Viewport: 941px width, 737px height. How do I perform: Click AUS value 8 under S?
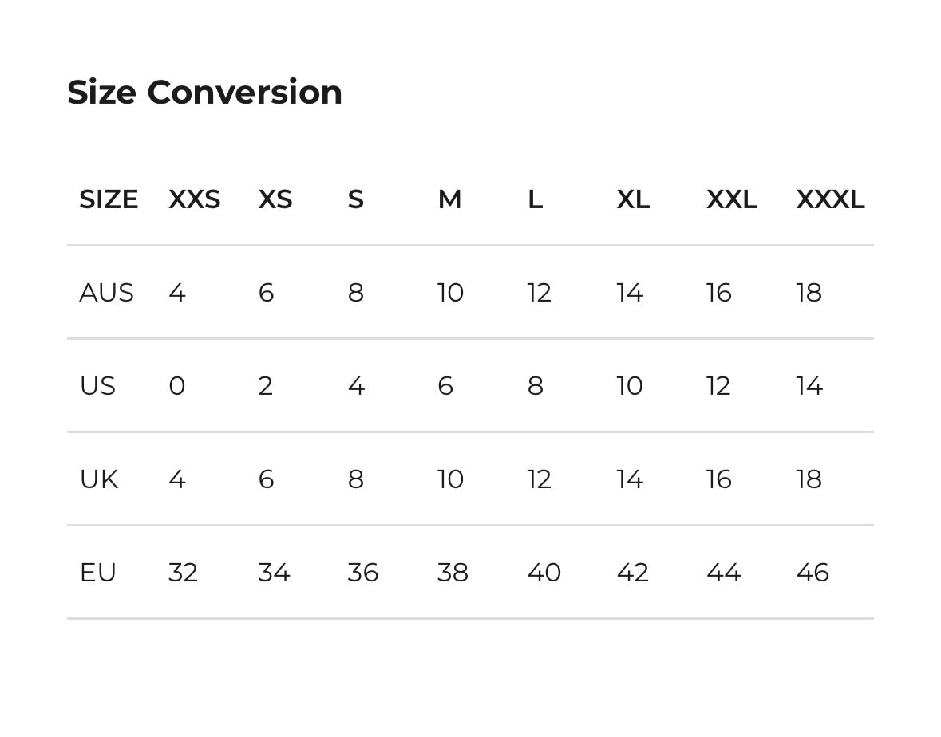click(x=355, y=293)
